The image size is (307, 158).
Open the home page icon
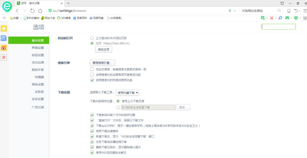click(x=40, y=11)
